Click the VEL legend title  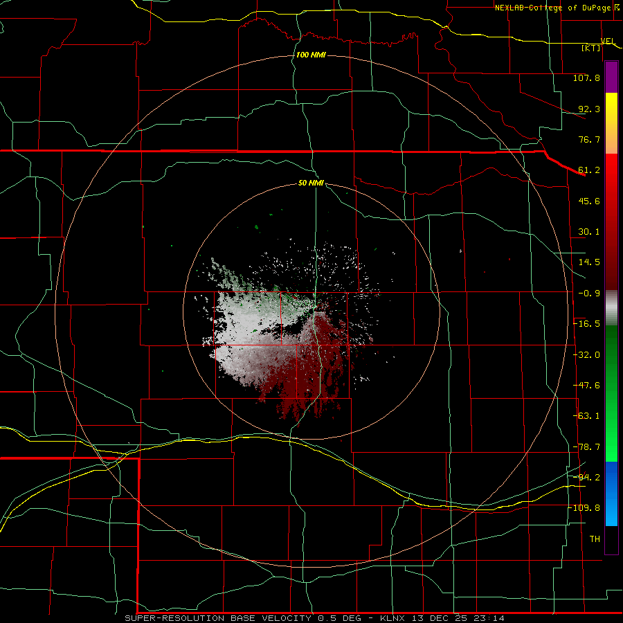click(608, 41)
